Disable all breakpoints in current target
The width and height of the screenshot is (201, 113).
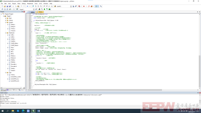click(x=89, y=6)
